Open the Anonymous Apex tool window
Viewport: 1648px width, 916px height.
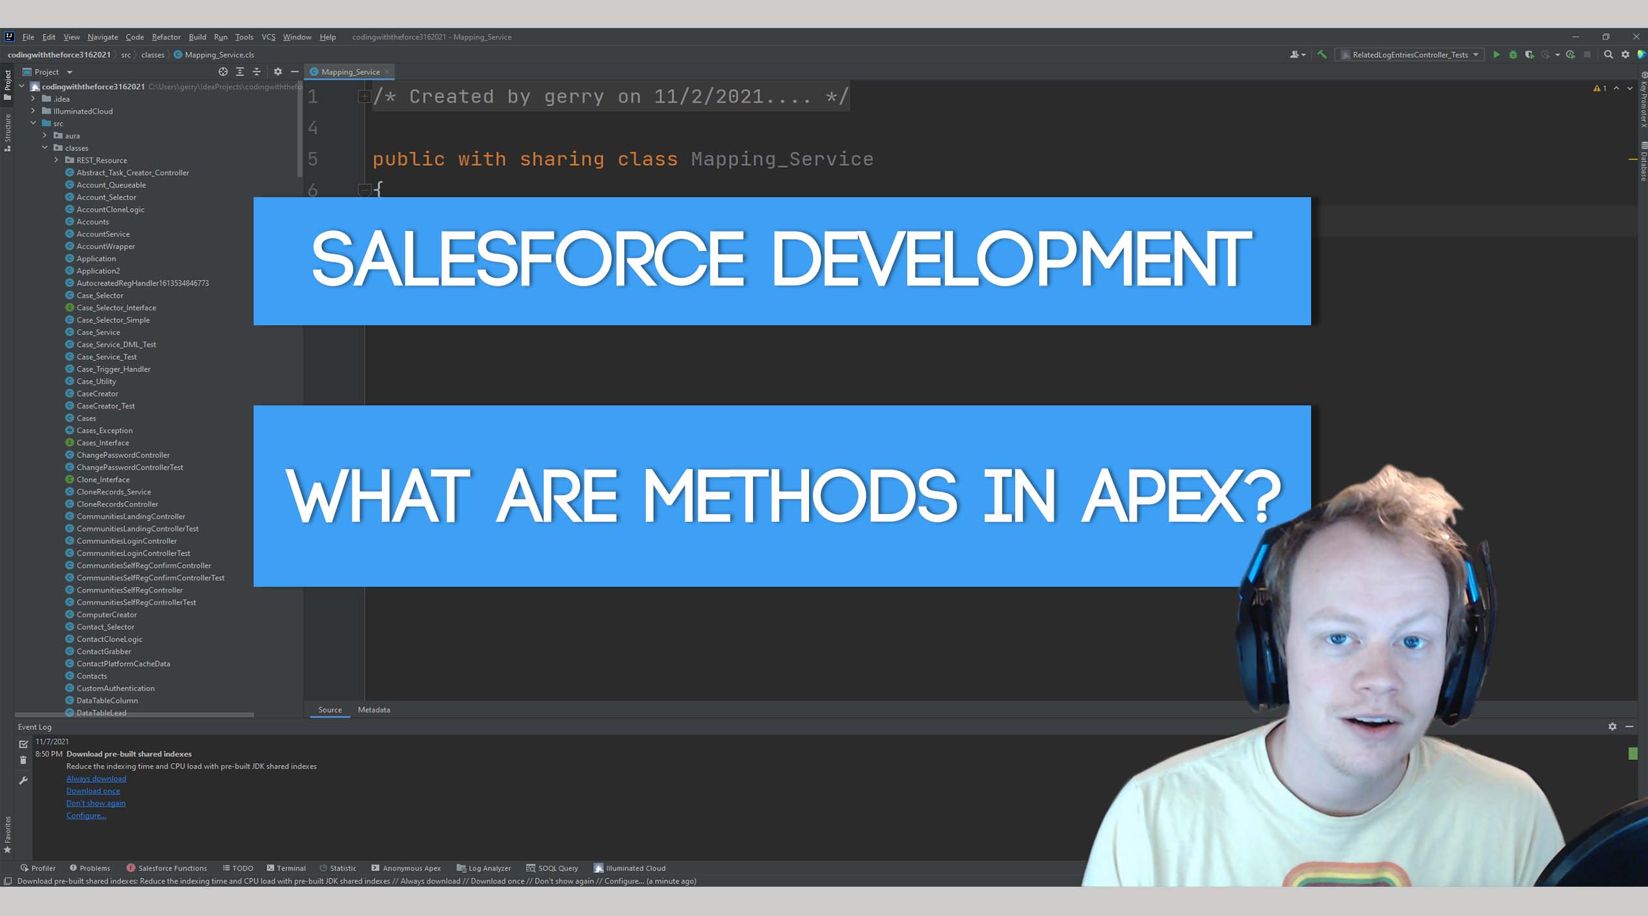pyautogui.click(x=406, y=868)
